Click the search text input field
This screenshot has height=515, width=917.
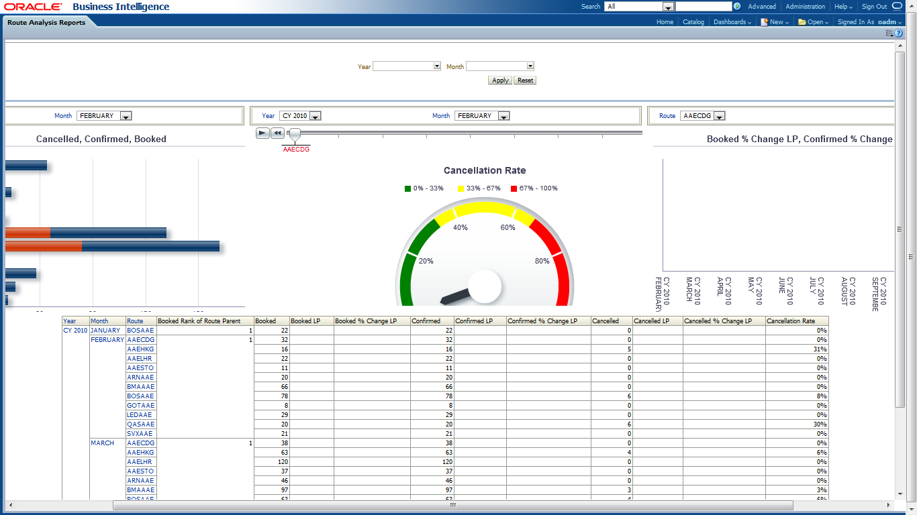tap(704, 7)
